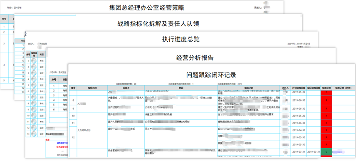This screenshot has width=356, height=161.
Task: Click the actual completion date 2019-03-31
Action: click(313, 152)
